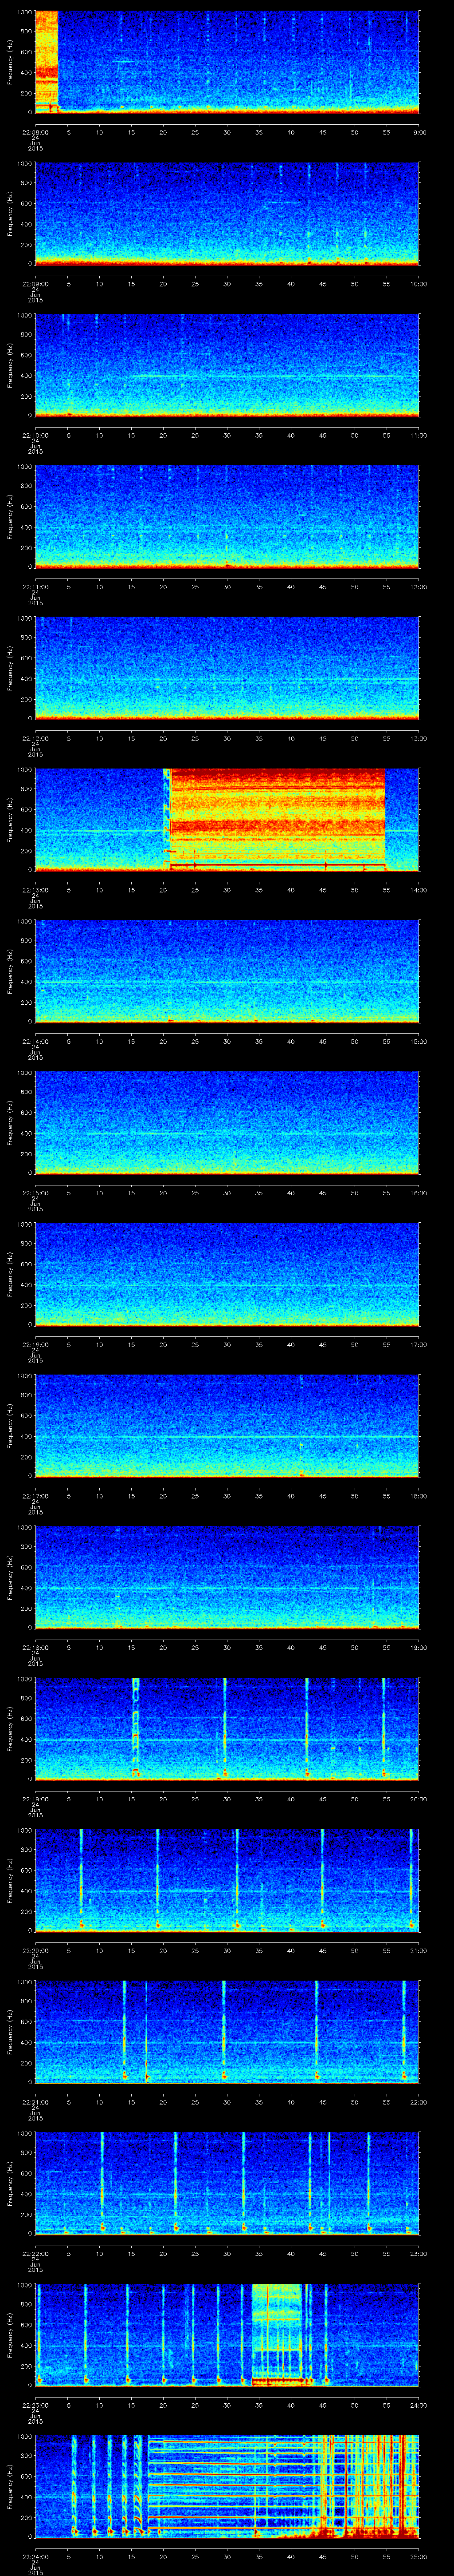454x2576 pixels.
Task: Click the 25:00 end time label
Action: click(x=419, y=2557)
